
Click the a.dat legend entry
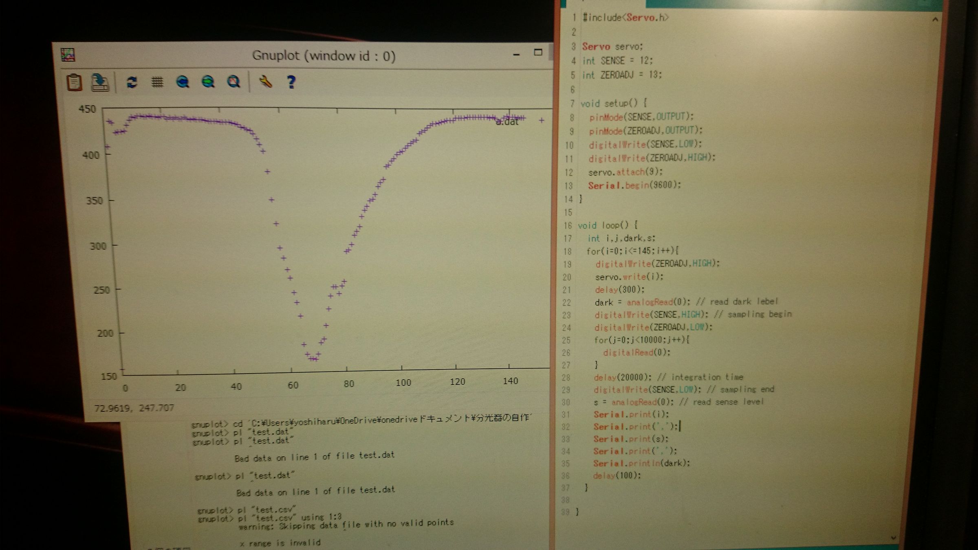(506, 122)
